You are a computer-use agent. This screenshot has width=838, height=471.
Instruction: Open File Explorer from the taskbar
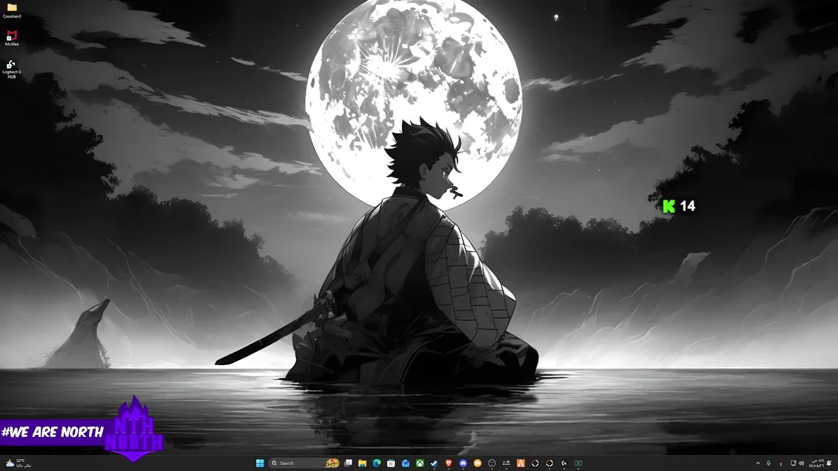coord(362,463)
